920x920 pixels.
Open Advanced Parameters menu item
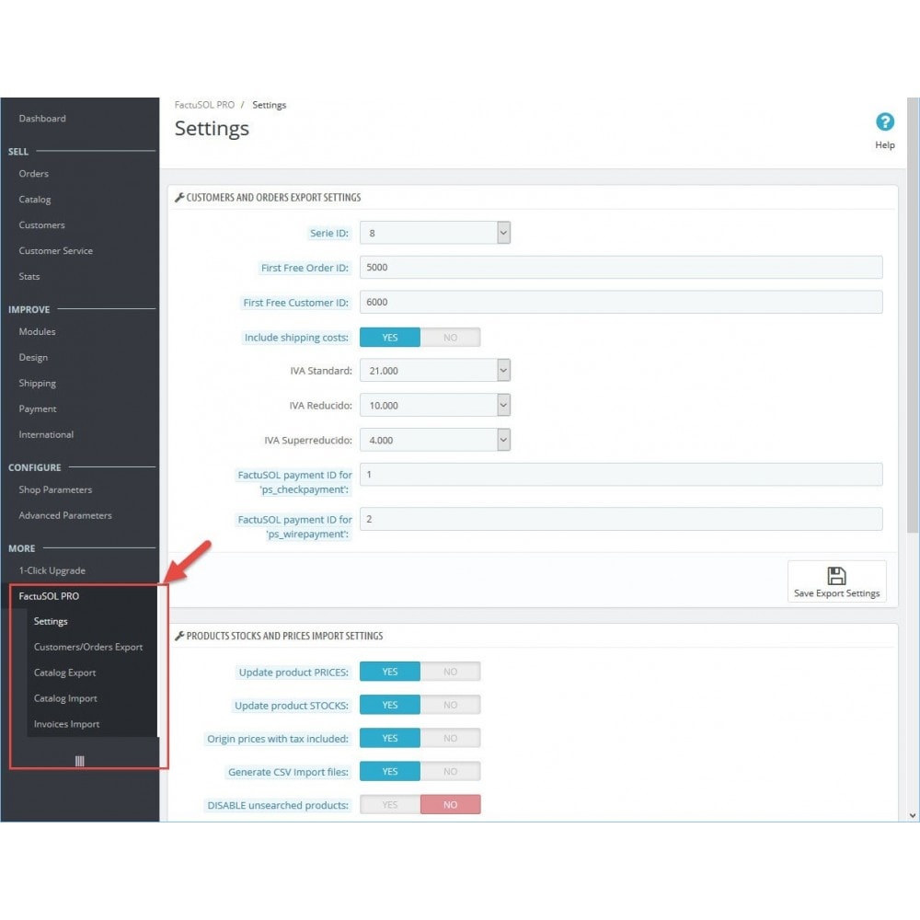pyautogui.click(x=65, y=515)
